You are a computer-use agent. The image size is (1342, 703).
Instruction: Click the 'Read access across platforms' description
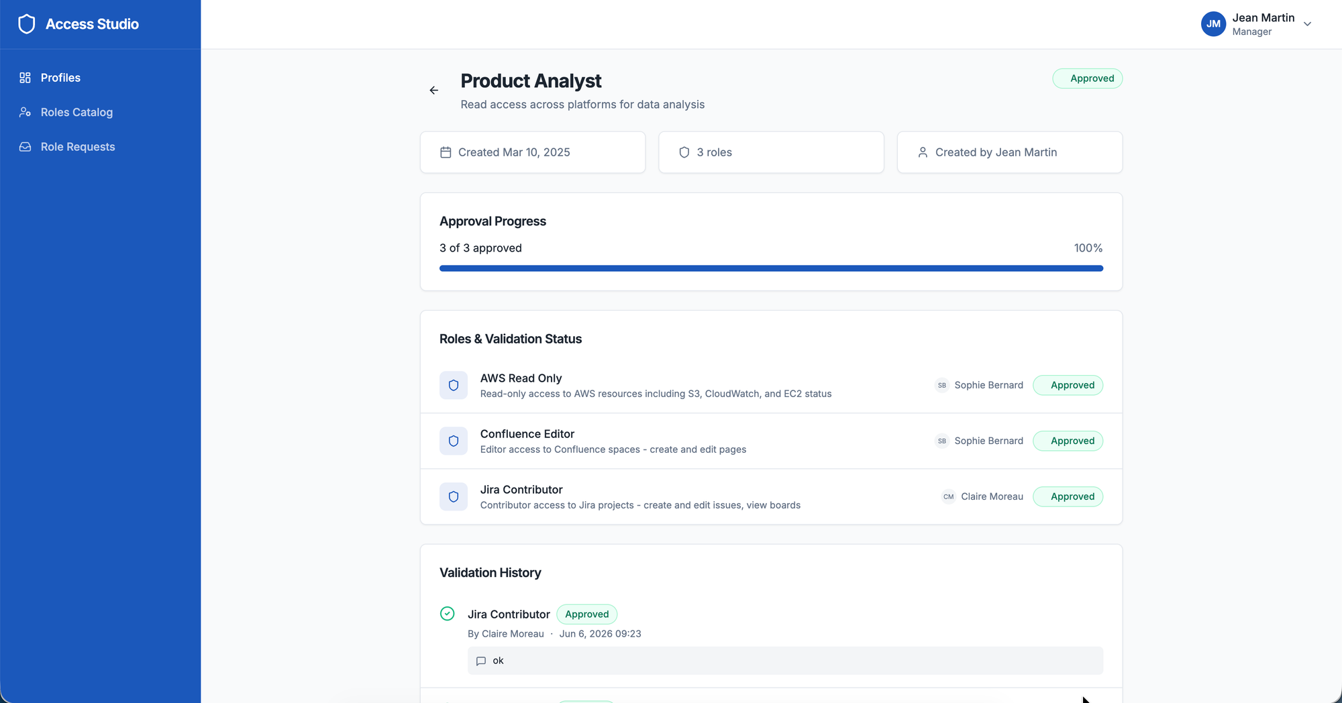[582, 105]
